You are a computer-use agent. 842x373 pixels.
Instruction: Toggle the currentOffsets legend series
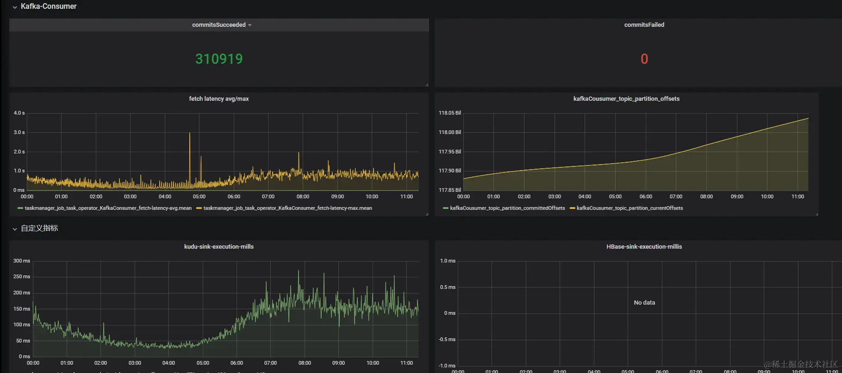tap(630, 208)
